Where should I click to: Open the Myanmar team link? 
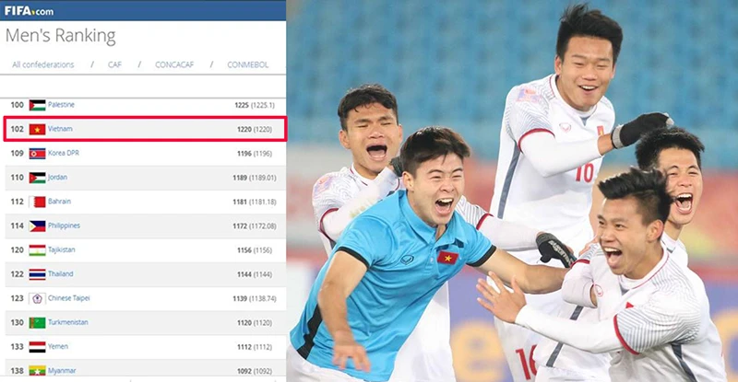[x=62, y=371]
